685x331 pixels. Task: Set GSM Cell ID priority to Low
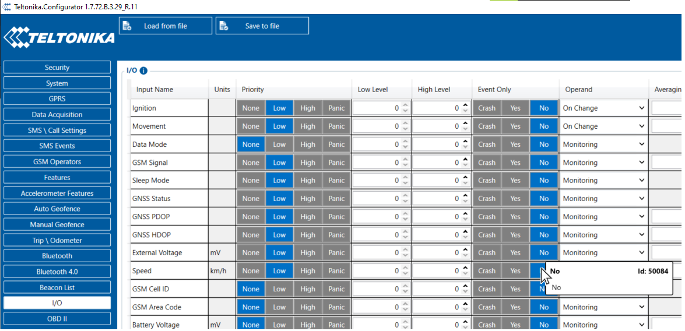click(279, 288)
